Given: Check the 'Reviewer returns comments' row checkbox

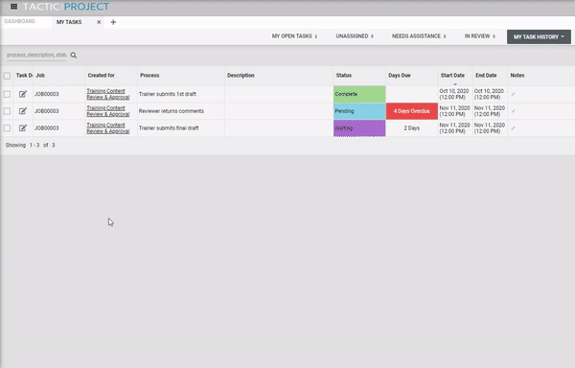Looking at the screenshot, I should pyautogui.click(x=7, y=111).
